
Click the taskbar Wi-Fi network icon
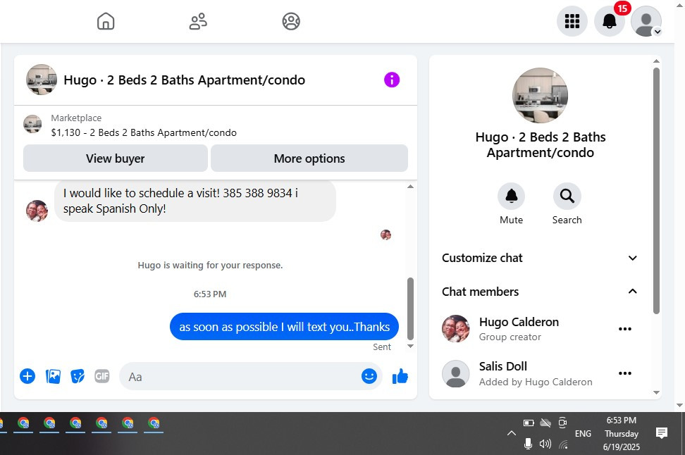[x=563, y=444]
